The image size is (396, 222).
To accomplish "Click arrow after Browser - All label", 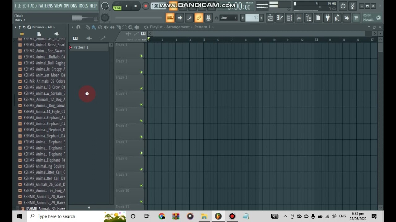I will click(x=54, y=27).
